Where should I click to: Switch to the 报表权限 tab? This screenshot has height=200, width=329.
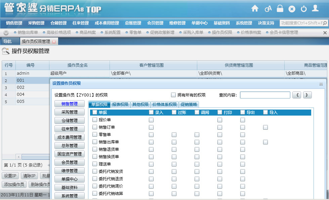pyautogui.click(x=120, y=104)
